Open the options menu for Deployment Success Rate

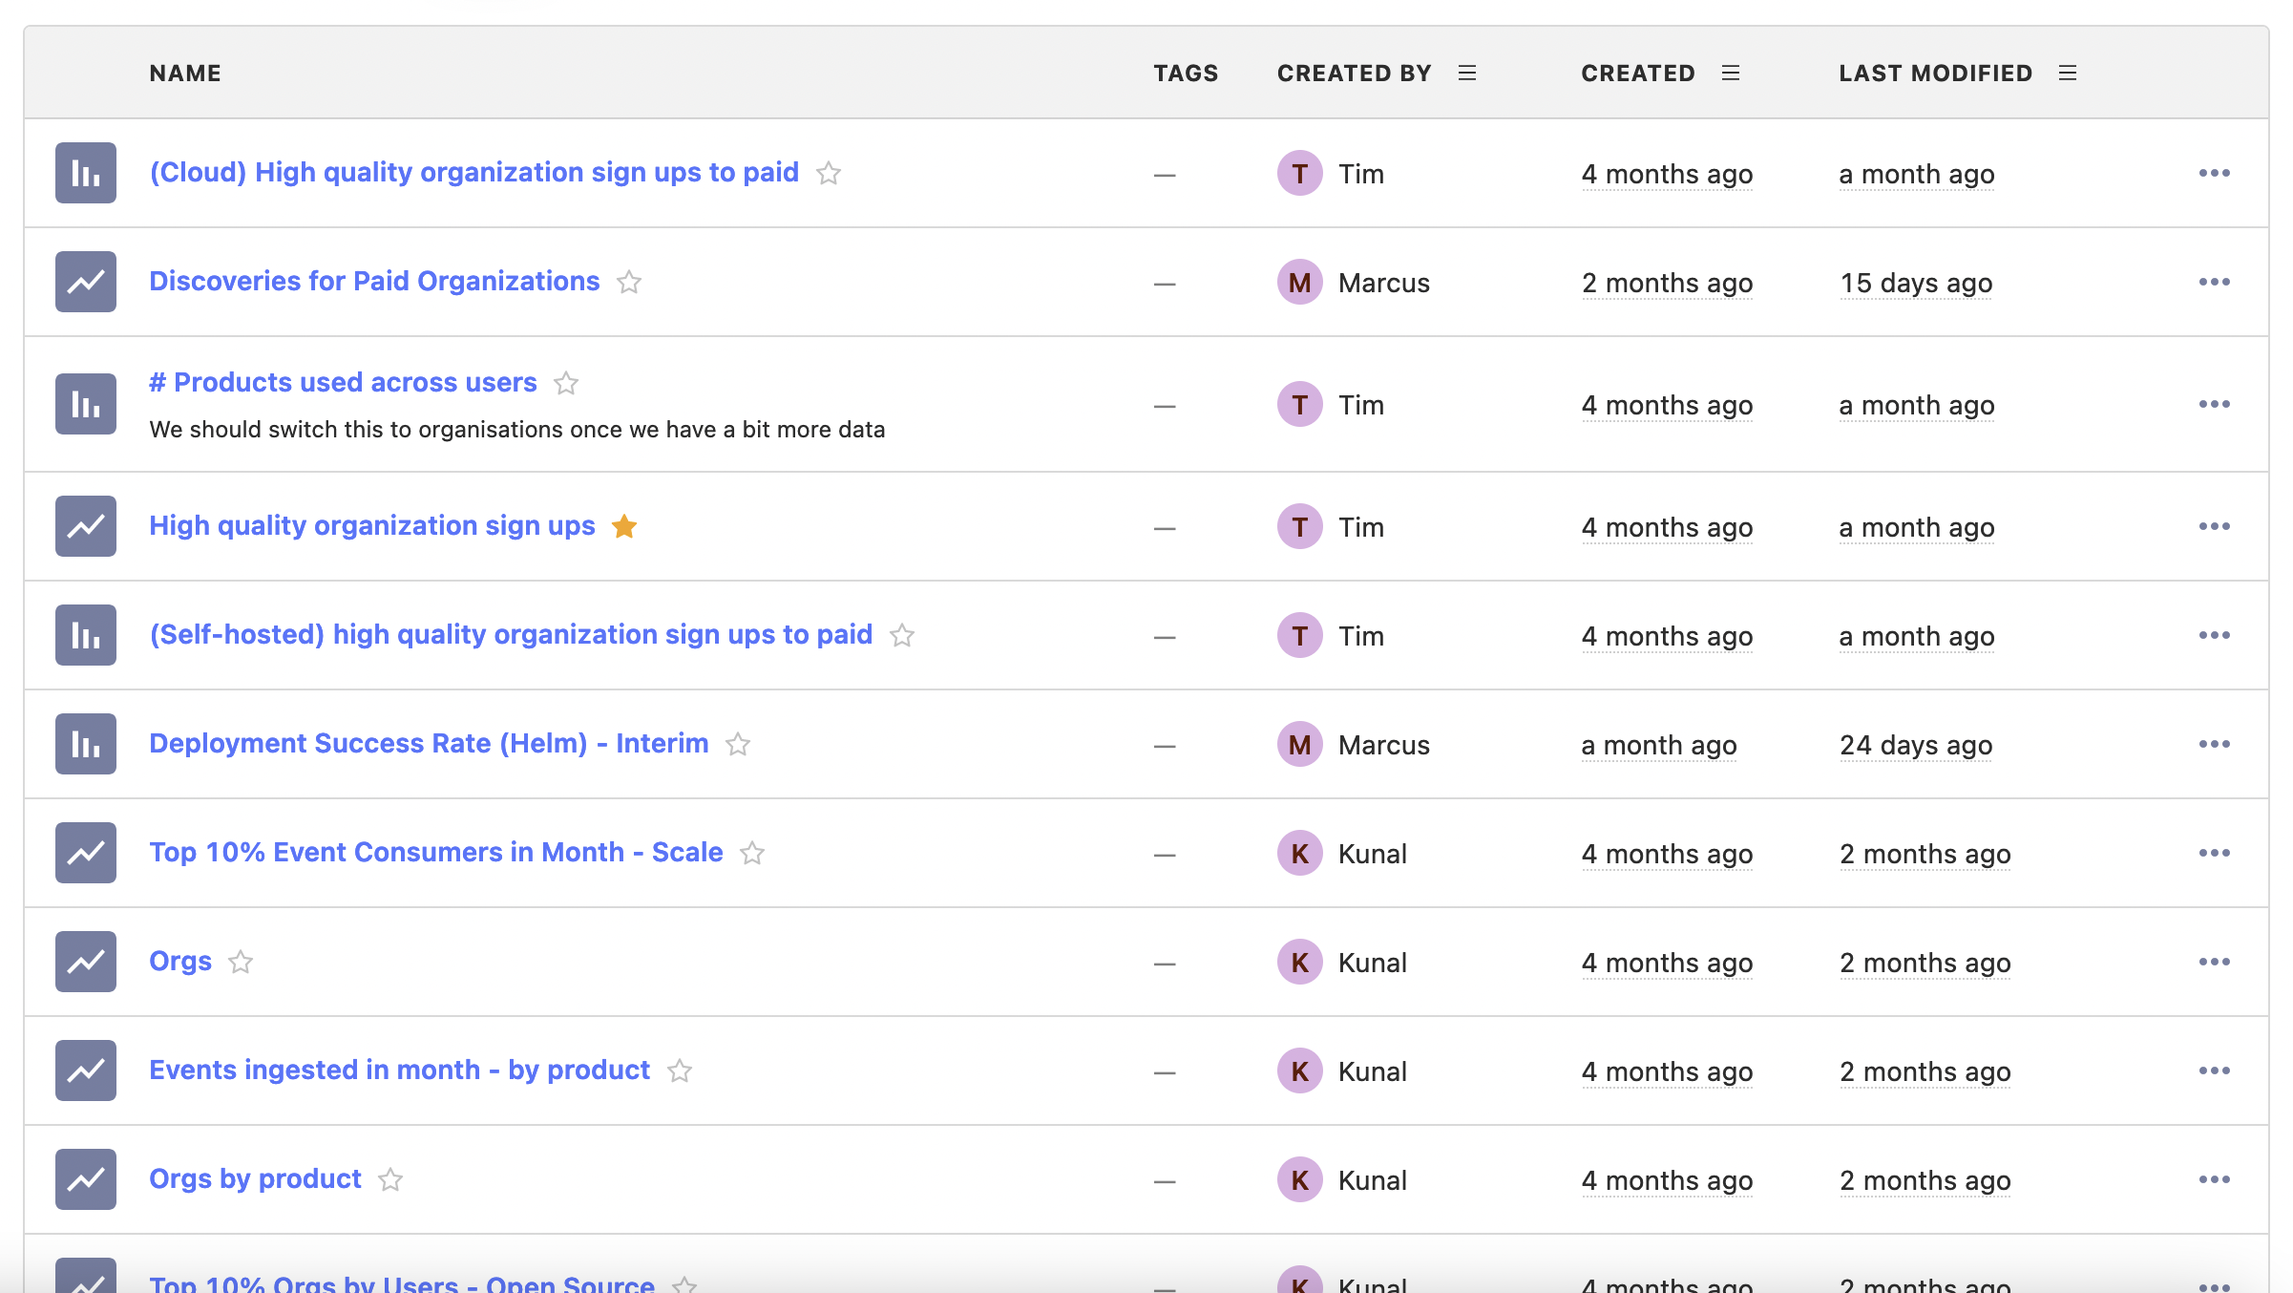(x=2215, y=743)
